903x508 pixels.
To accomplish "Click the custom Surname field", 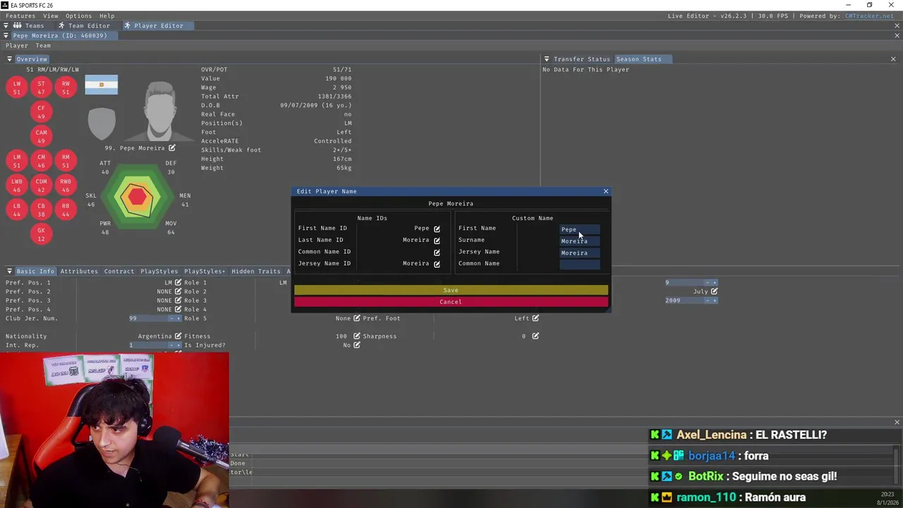I will coord(579,241).
